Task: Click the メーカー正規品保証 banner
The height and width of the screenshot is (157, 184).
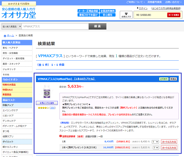Action: (88, 11)
